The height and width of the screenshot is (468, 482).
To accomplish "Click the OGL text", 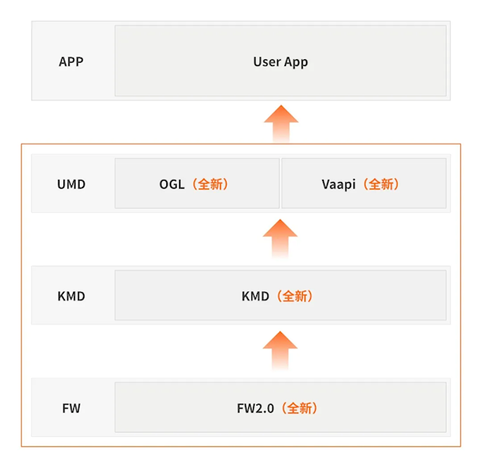I will (172, 184).
